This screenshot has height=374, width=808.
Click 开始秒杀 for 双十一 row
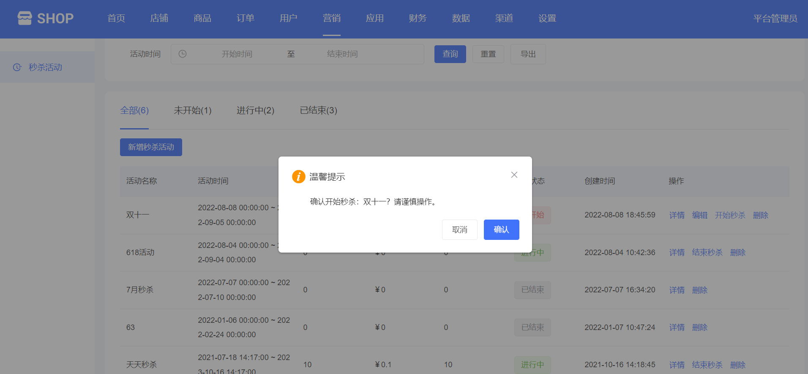(x=730, y=215)
